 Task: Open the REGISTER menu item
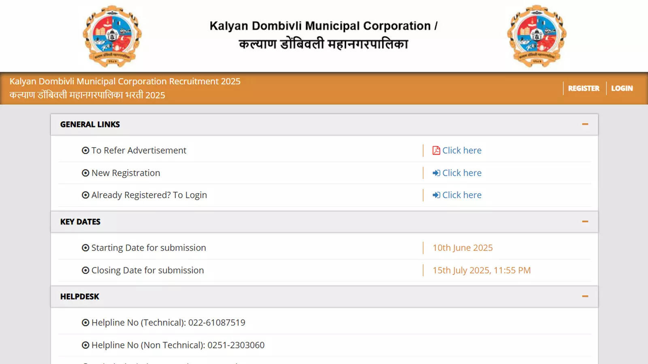coord(584,88)
